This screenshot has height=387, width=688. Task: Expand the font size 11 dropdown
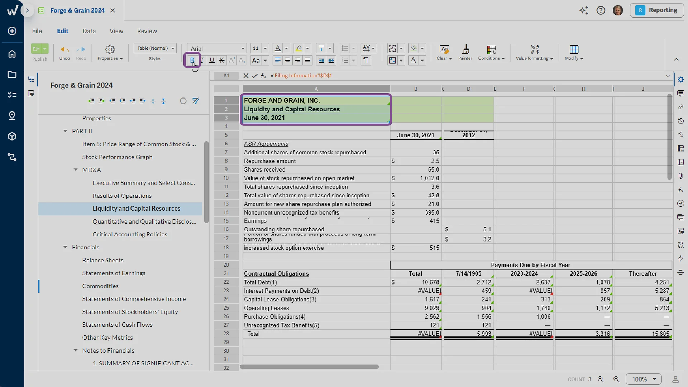265,48
